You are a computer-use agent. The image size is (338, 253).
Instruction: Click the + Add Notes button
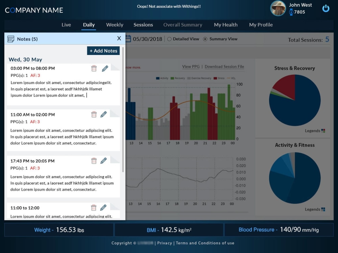coord(103,51)
